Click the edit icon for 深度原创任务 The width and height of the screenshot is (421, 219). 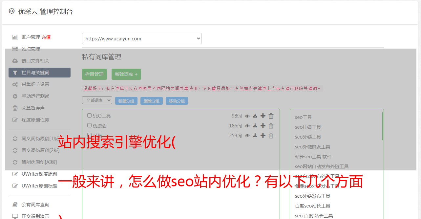pyautogui.click(x=15, y=120)
